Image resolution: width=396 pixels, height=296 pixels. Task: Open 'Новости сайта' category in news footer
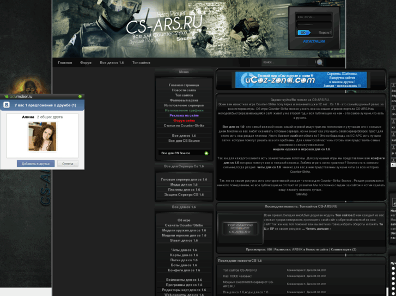(317, 249)
